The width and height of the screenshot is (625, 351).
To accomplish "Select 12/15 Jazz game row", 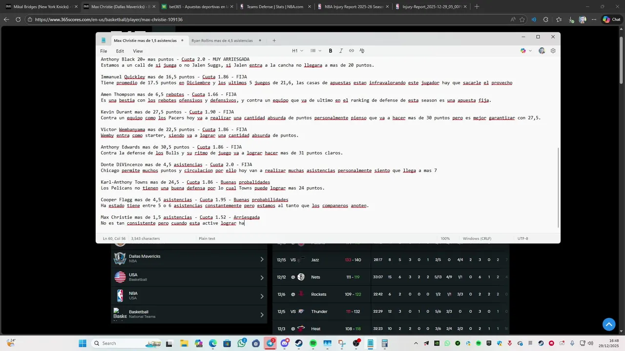I will tap(391, 260).
